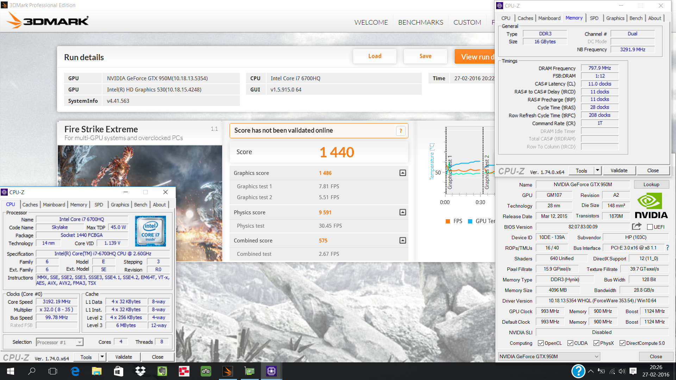Open red tiles app in taskbar

pyautogui.click(x=184, y=371)
